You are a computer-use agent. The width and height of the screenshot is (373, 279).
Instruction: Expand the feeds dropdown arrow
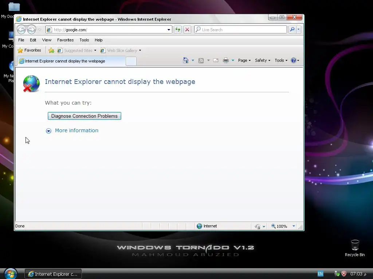click(x=208, y=60)
